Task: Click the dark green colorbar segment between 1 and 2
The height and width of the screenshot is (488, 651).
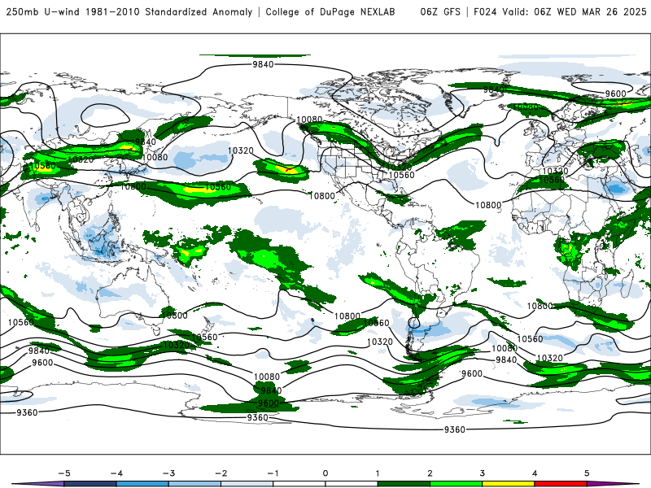Action: (404, 484)
